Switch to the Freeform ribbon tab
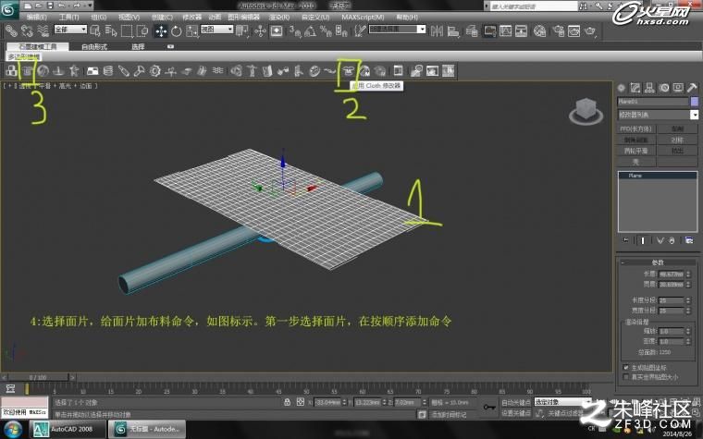The height and width of the screenshot is (439, 703). [94, 46]
